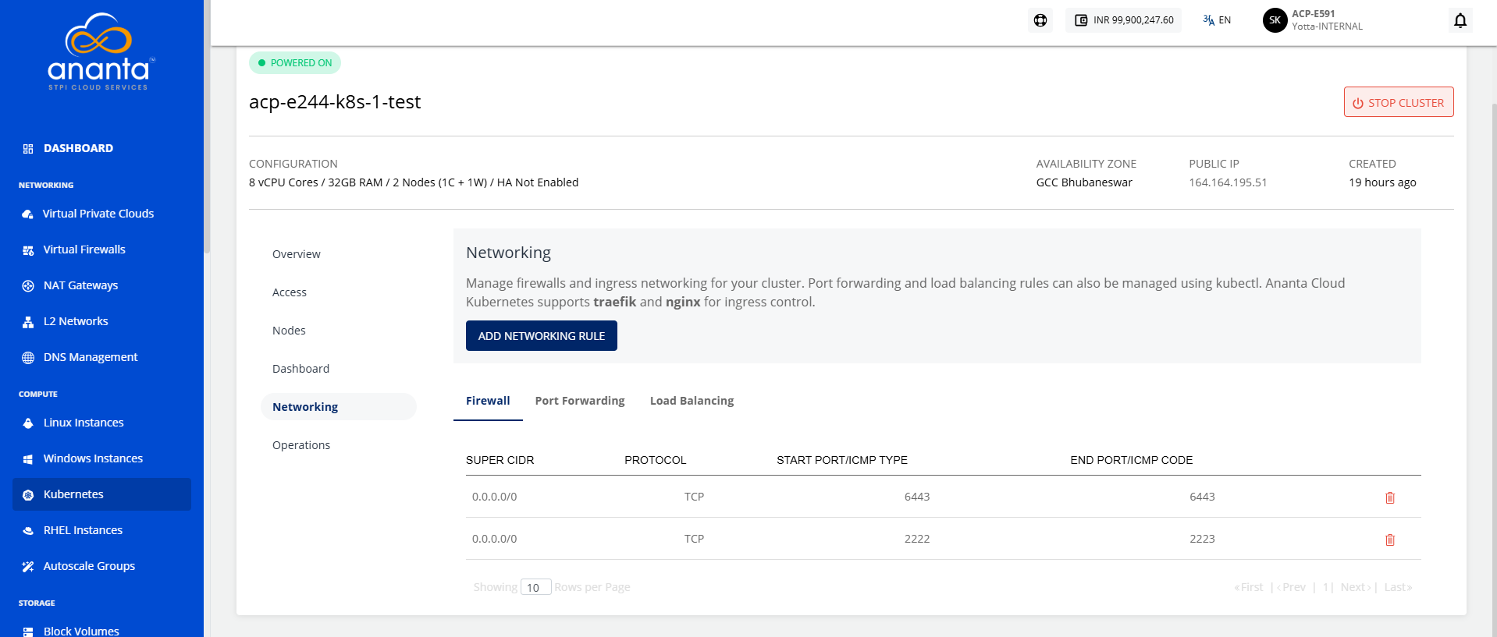1497x637 pixels.
Task: Add a networking rule
Action: 542,336
